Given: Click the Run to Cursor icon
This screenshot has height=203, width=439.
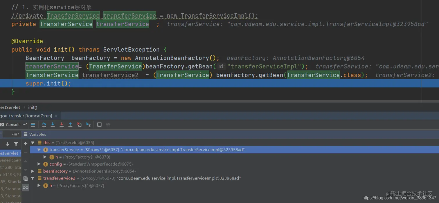Looking at the screenshot, I should [x=88, y=125].
